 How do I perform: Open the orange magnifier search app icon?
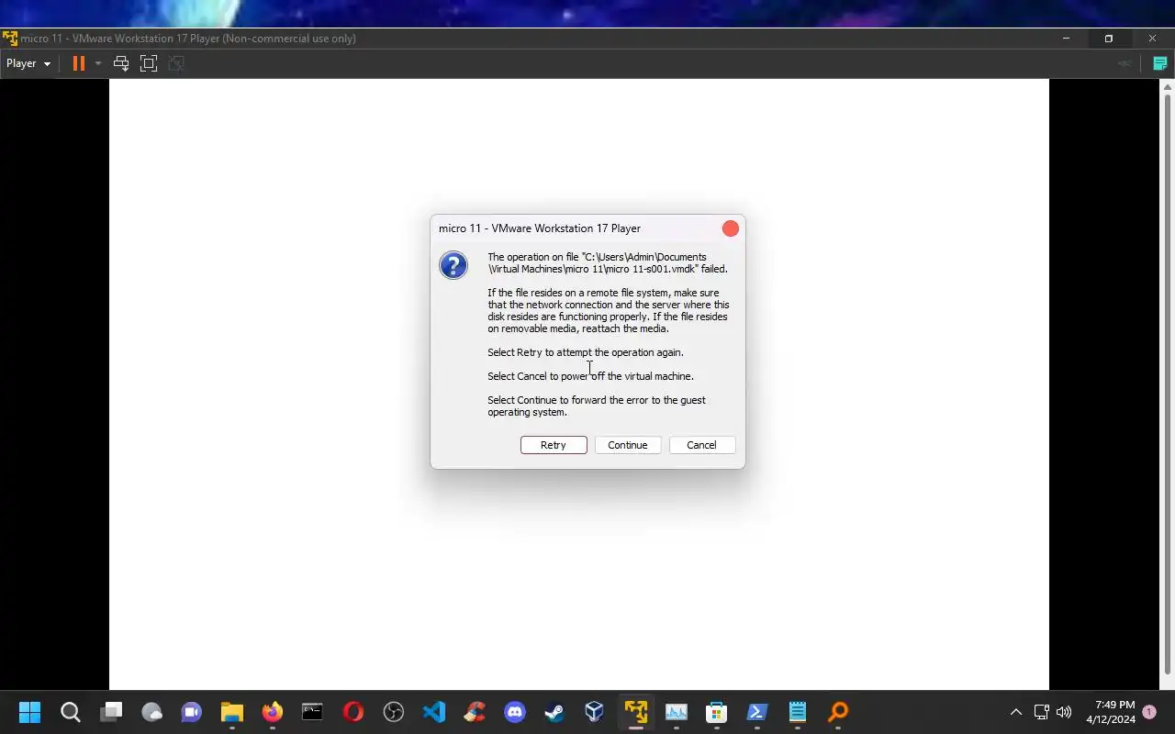pos(838,712)
